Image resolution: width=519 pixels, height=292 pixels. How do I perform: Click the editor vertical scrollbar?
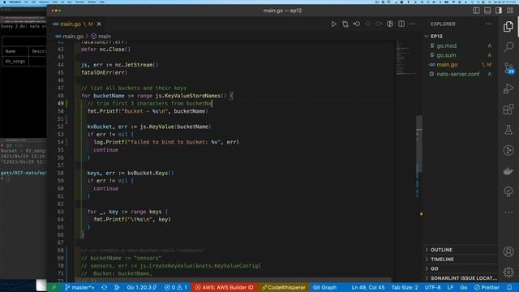419,144
